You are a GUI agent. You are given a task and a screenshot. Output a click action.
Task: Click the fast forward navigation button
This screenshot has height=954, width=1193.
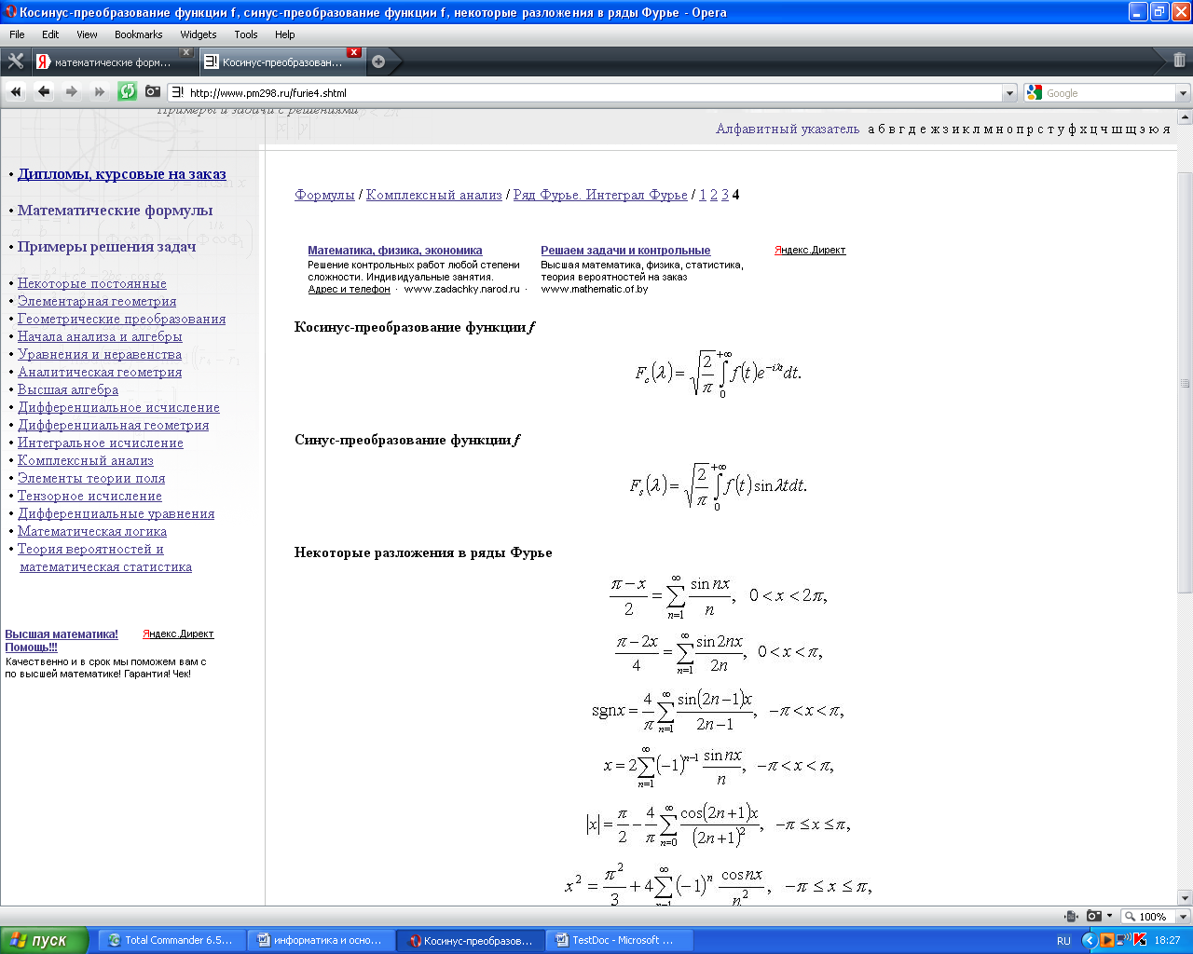[100, 92]
